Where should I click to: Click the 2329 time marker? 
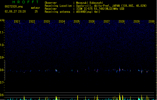(137, 21)
